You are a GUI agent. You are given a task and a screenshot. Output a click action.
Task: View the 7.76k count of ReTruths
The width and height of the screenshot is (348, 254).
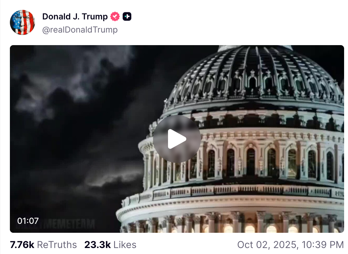pyautogui.click(x=22, y=245)
